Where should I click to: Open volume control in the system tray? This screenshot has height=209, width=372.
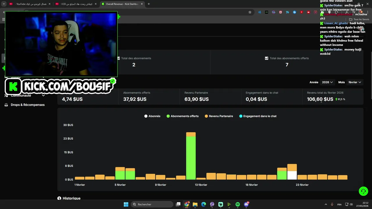click(x=351, y=204)
